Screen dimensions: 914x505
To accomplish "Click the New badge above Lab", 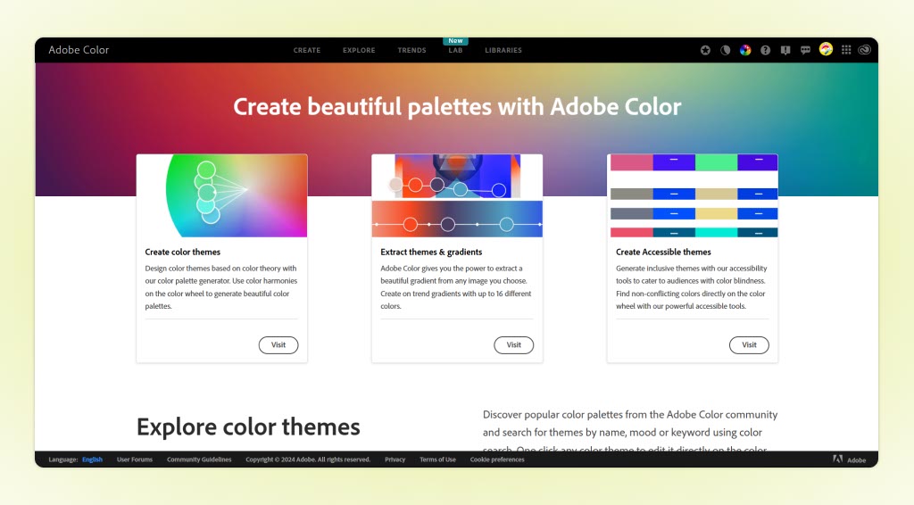I will [x=455, y=41].
